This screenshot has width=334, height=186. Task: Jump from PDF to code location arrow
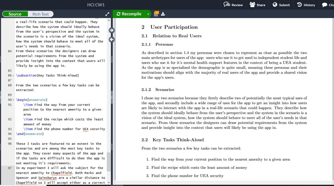pyautogui.click(x=112, y=39)
